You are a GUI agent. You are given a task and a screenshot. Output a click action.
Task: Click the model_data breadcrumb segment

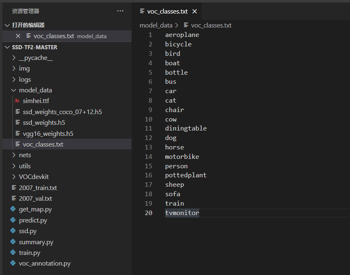pos(156,25)
